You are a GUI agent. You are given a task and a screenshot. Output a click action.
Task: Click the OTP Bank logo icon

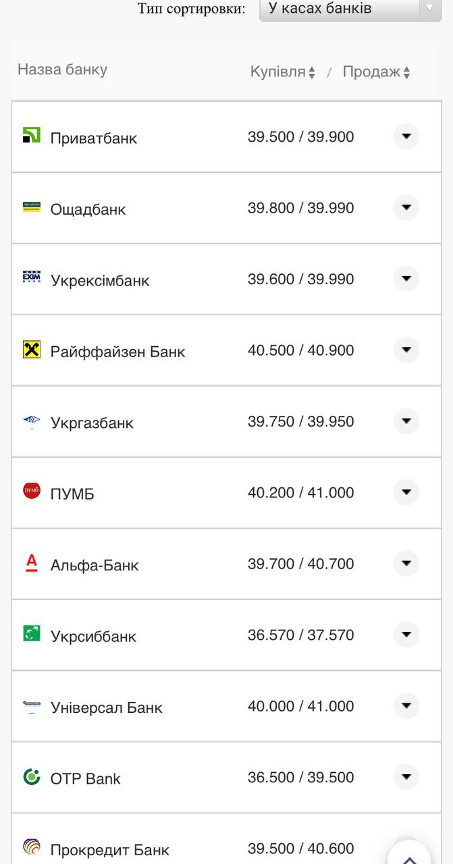point(32,776)
